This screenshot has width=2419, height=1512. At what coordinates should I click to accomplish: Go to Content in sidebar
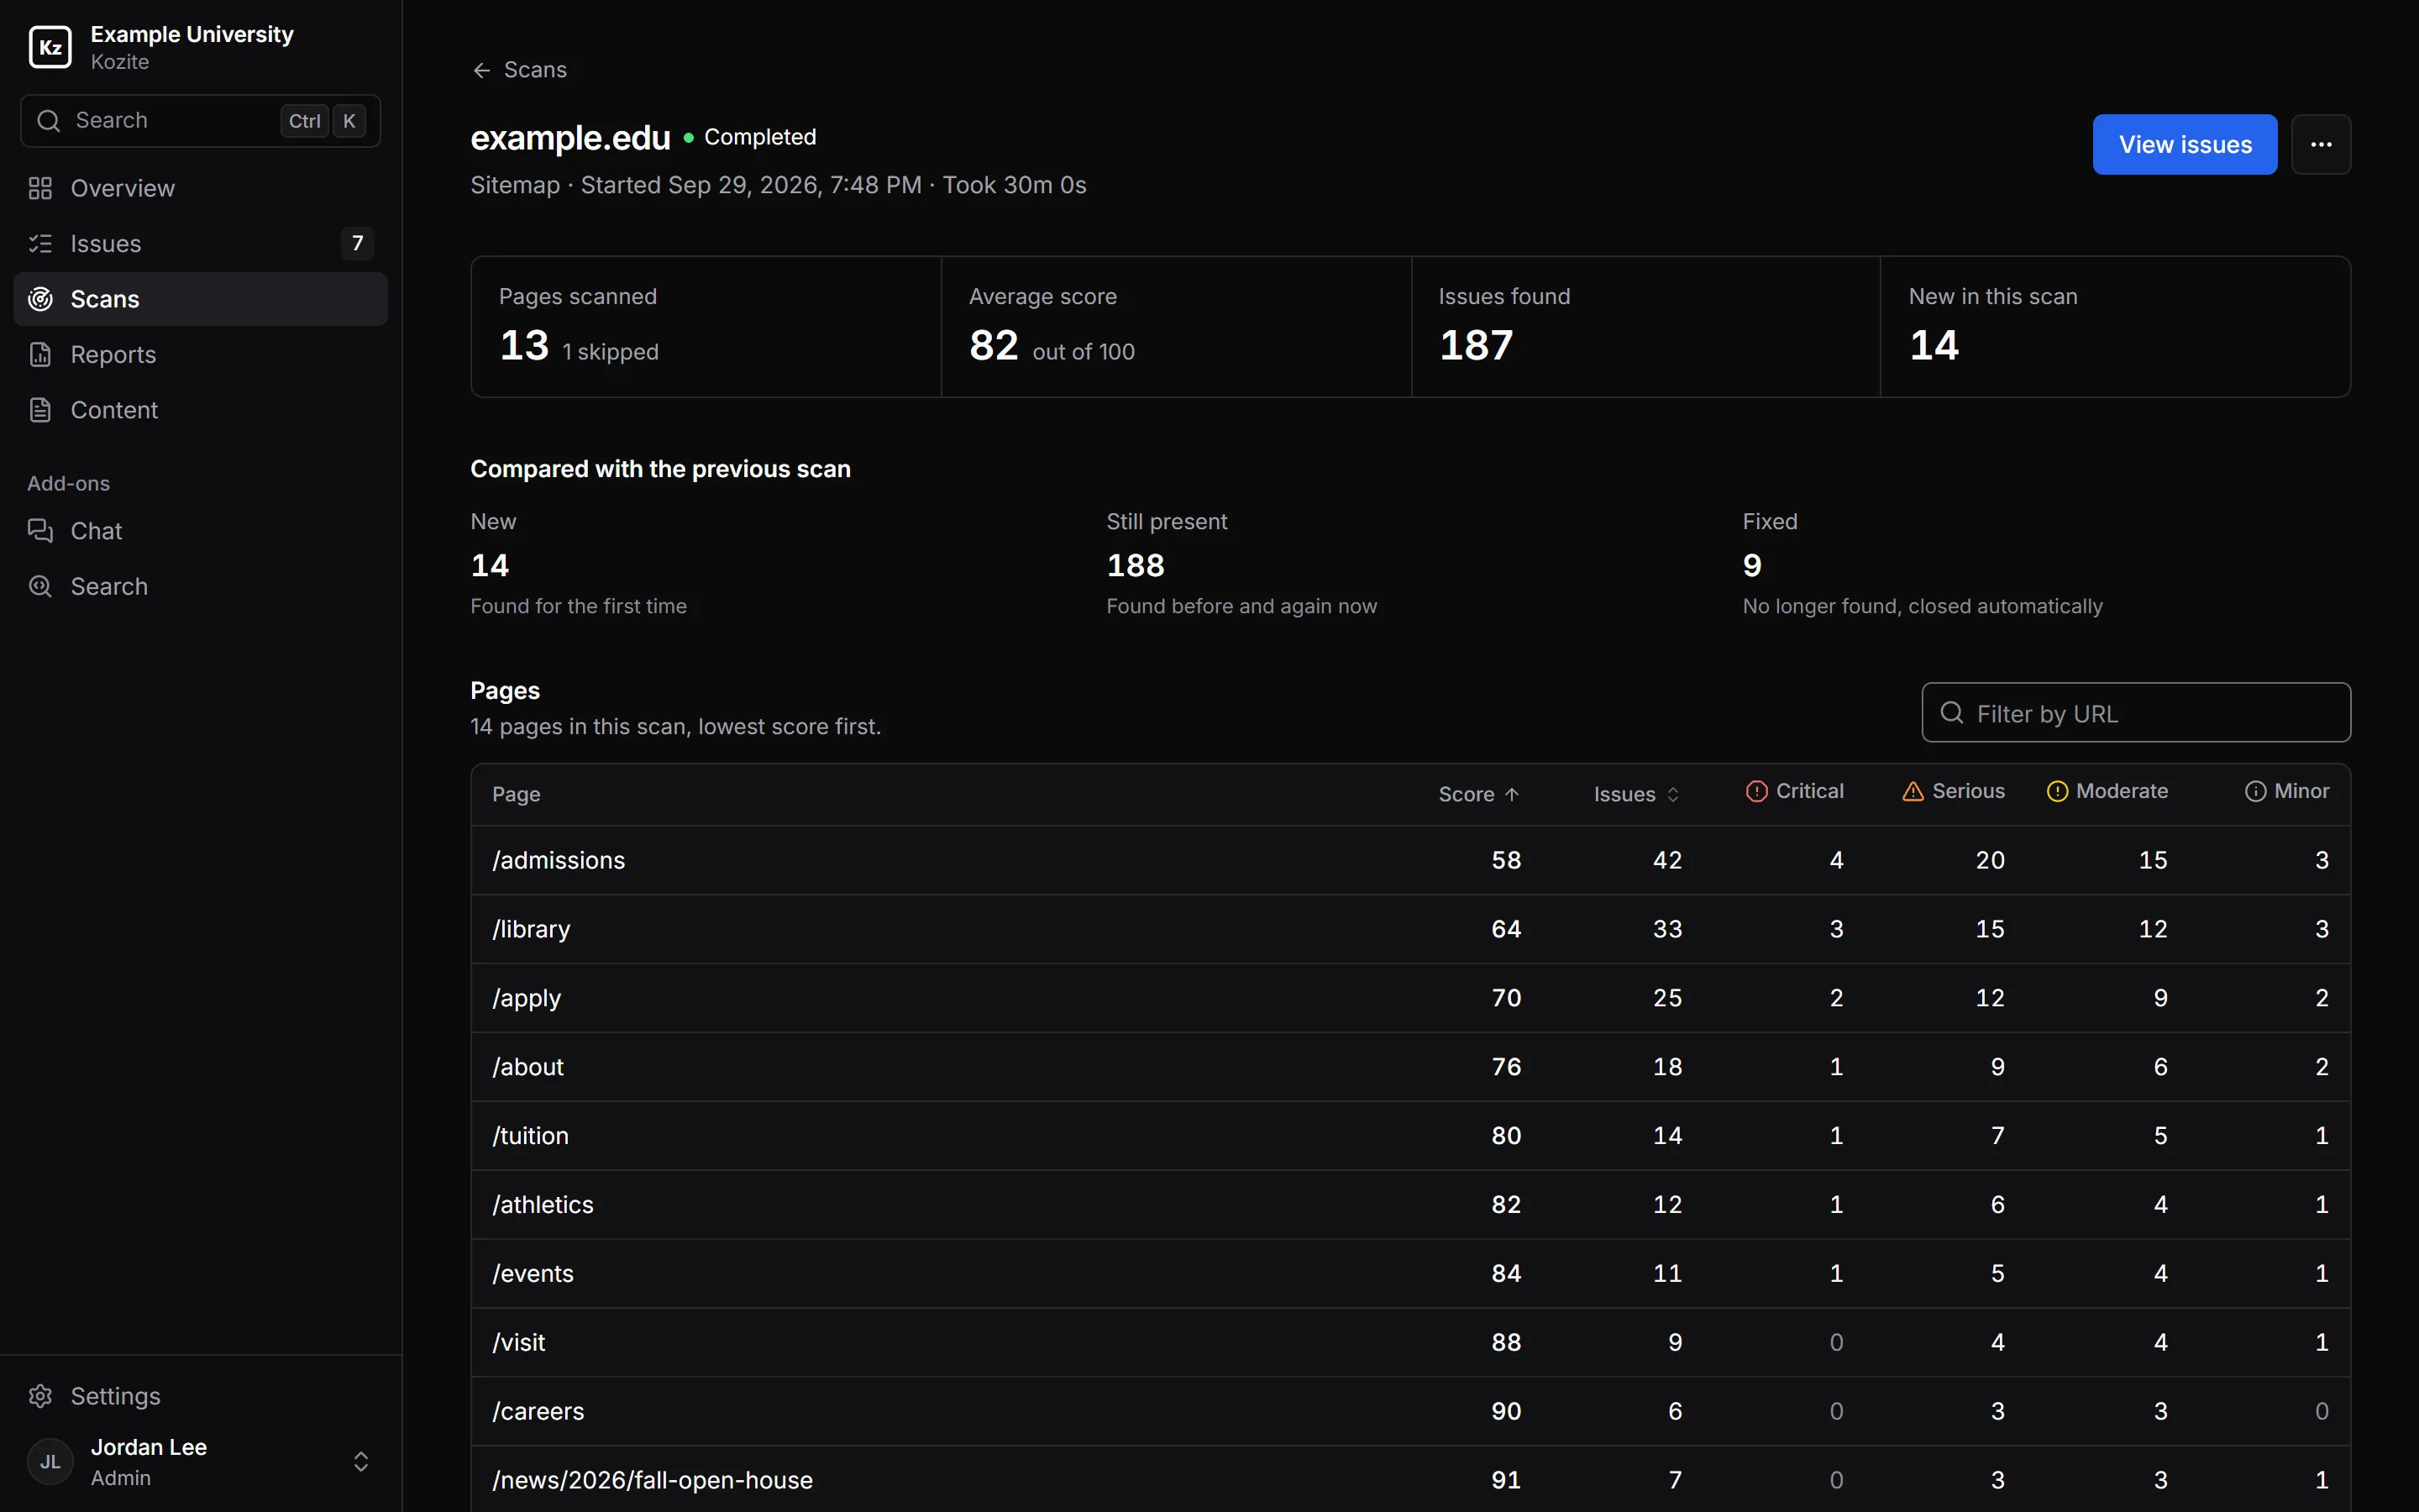click(x=200, y=410)
